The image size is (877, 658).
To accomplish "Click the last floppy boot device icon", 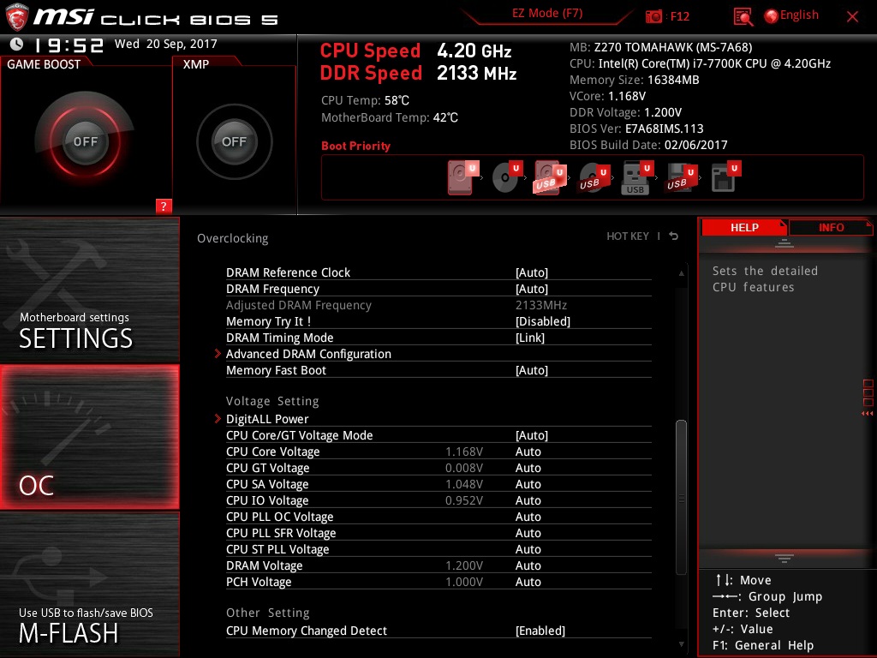I will [725, 178].
